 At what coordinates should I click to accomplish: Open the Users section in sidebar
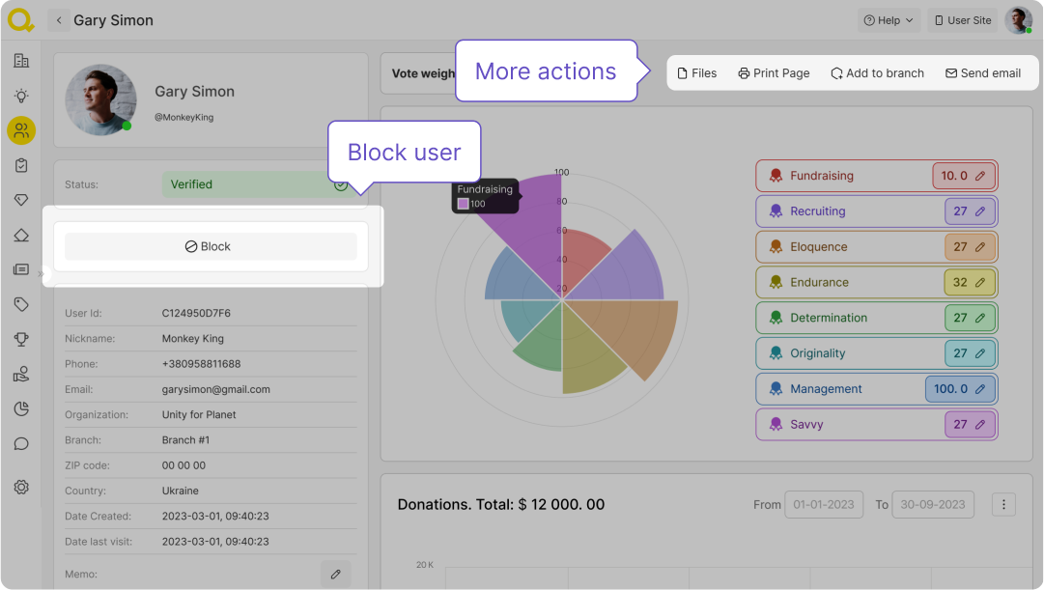[21, 130]
